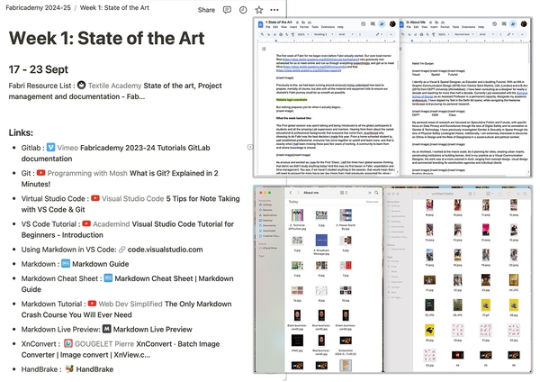
Task: Click the comment icon left of the embedded image
Action: (250, 147)
